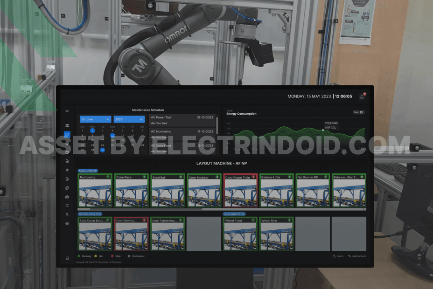The height and width of the screenshot is (289, 433).
Task: Open the October month dropdown
Action: point(95,119)
